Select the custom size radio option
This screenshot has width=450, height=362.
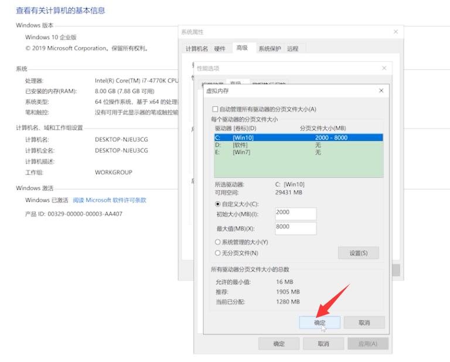click(217, 204)
